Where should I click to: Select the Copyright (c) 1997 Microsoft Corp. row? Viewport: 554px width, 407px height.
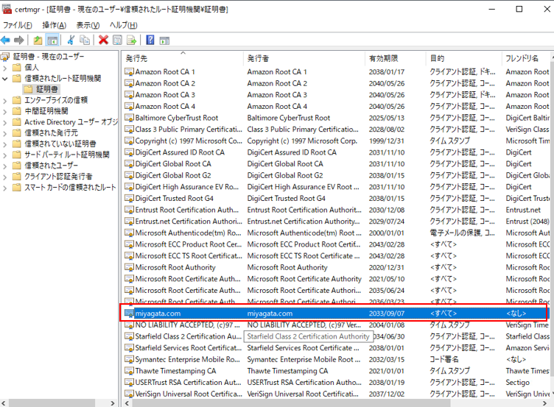(336, 141)
